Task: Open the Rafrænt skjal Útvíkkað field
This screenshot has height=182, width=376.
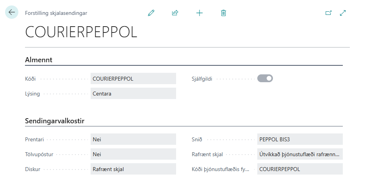Action: [300, 154]
